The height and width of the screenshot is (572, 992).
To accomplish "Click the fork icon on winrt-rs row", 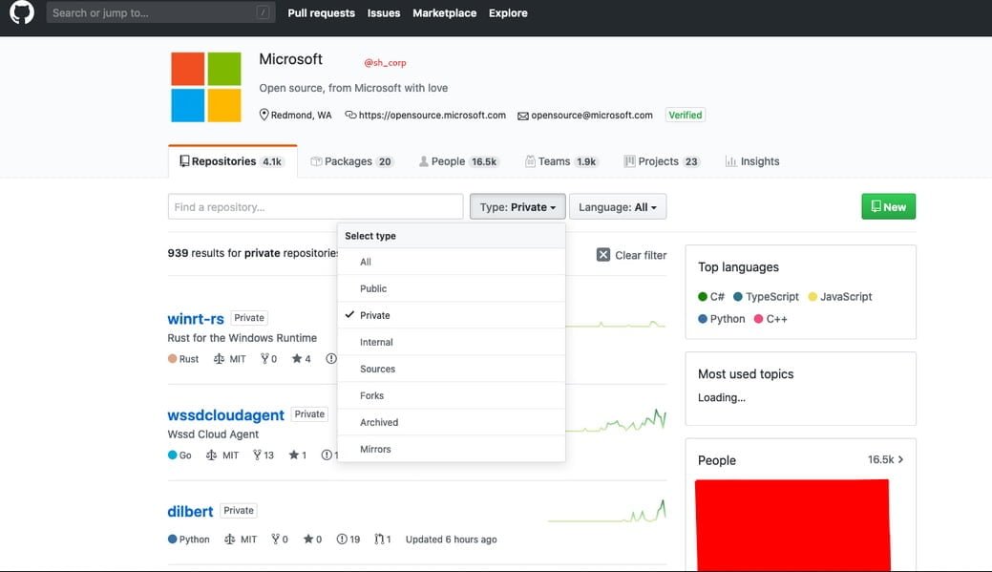I will [264, 359].
